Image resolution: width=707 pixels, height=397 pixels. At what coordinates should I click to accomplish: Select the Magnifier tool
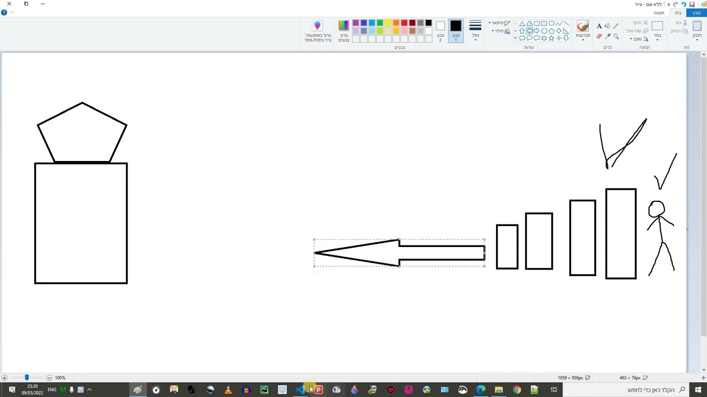[616, 36]
